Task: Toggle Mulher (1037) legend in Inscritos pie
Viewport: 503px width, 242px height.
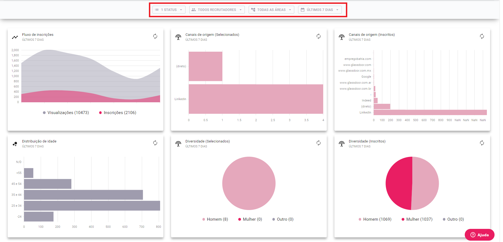Action: 417,219
